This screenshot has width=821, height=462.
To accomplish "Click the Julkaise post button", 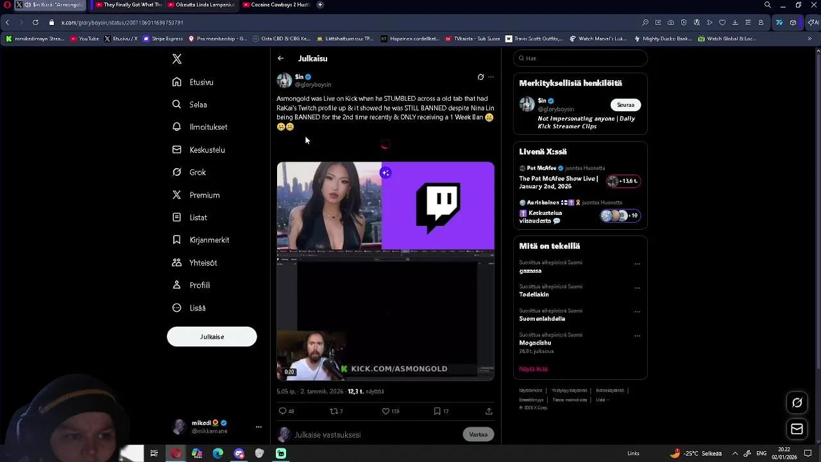I will click(212, 337).
